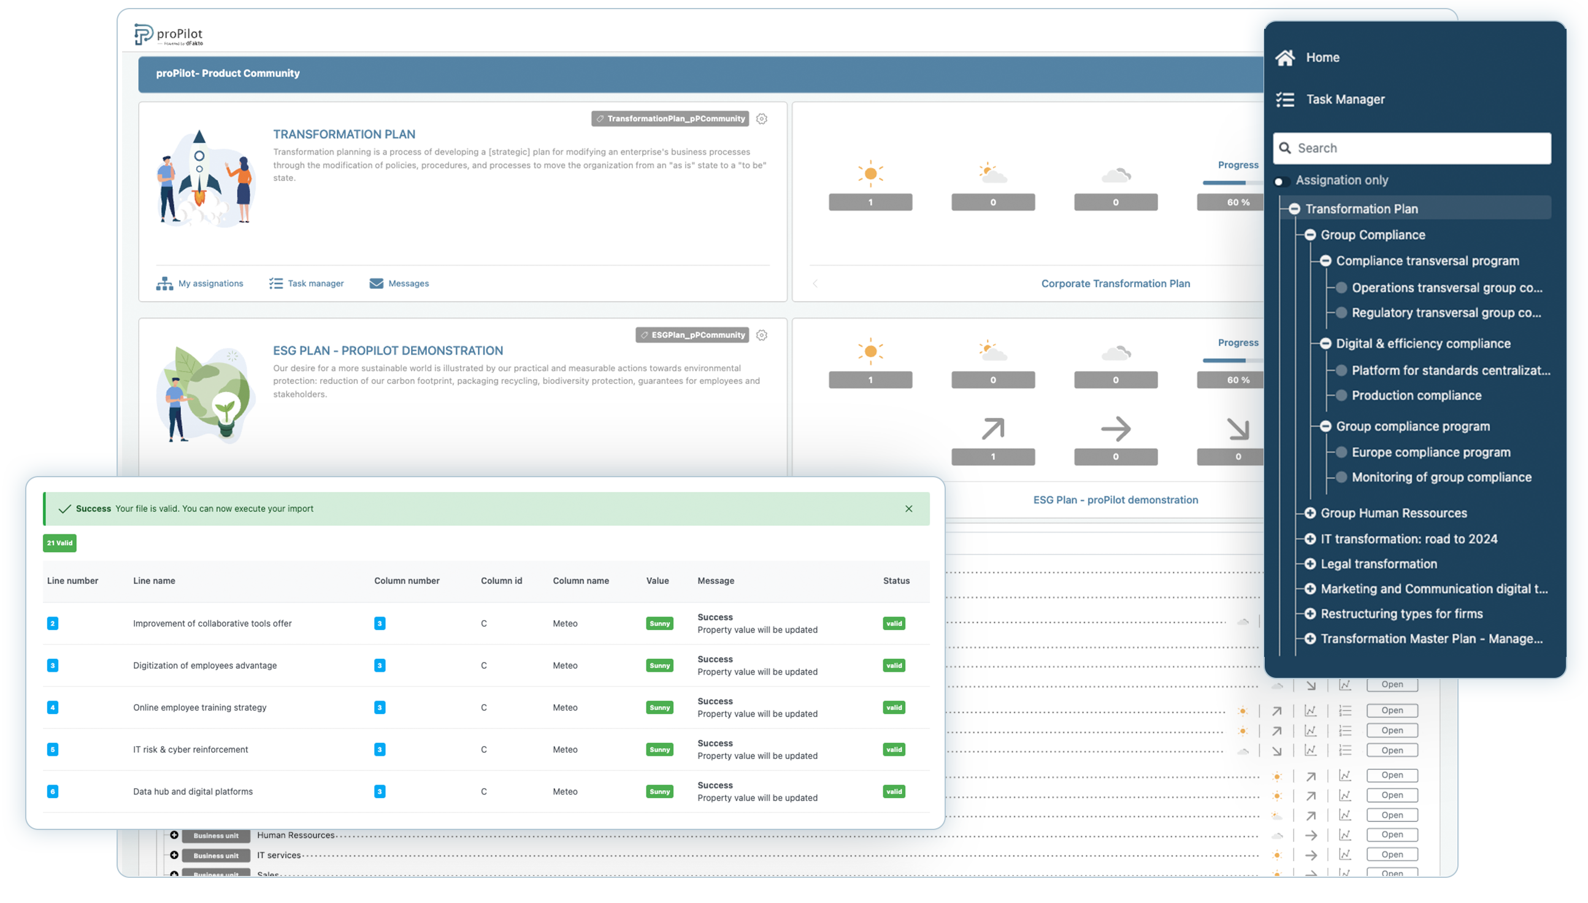Open TRANSFORMATION PLAN title

coord(344,134)
